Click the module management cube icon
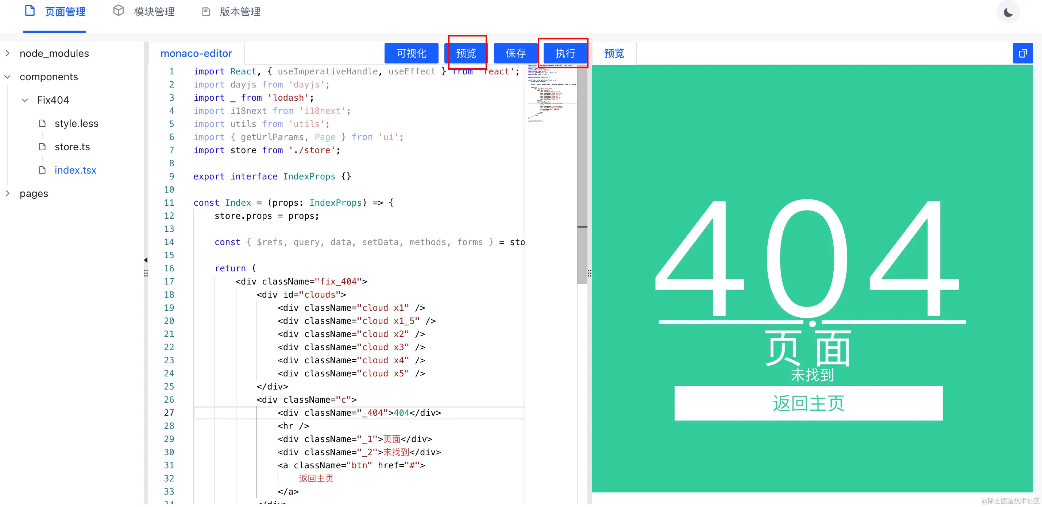Image resolution: width=1042 pixels, height=507 pixels. coord(118,11)
